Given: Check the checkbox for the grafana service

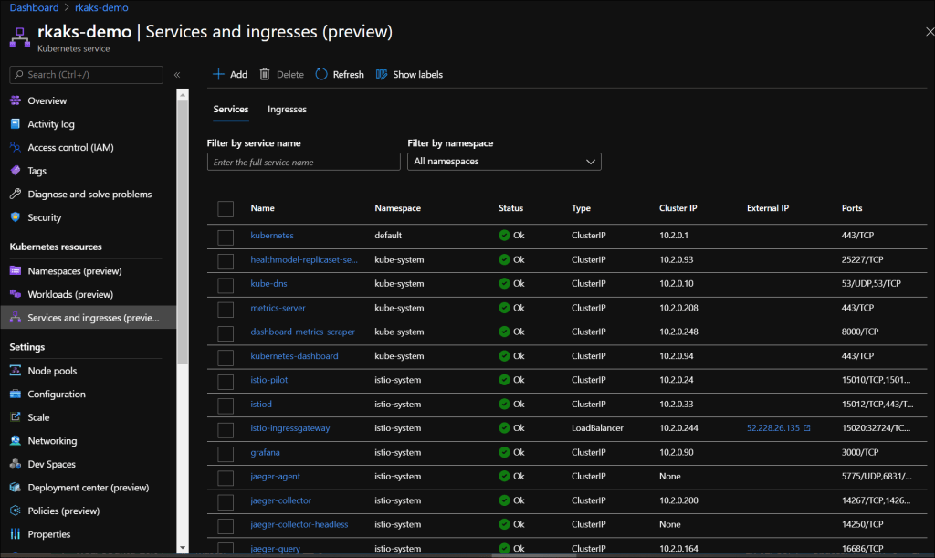Looking at the screenshot, I should [x=226, y=452].
